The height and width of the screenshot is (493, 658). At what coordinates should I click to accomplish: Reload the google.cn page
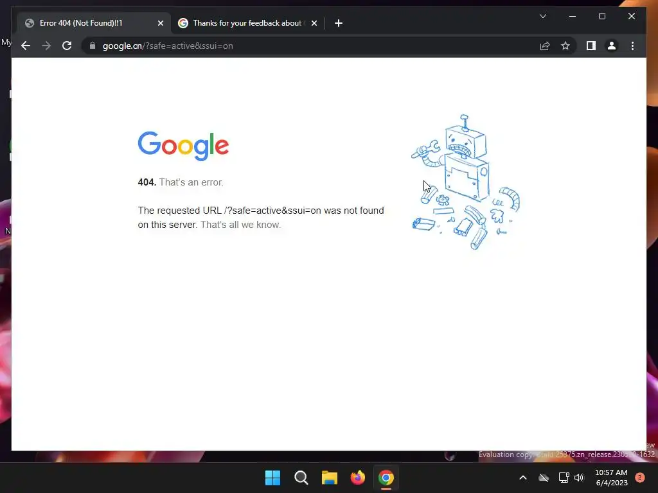(67, 46)
